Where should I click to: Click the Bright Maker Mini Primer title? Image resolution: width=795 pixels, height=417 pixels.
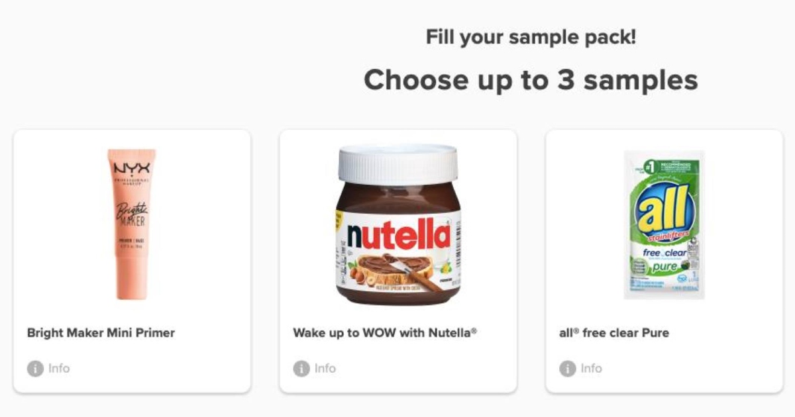101,333
